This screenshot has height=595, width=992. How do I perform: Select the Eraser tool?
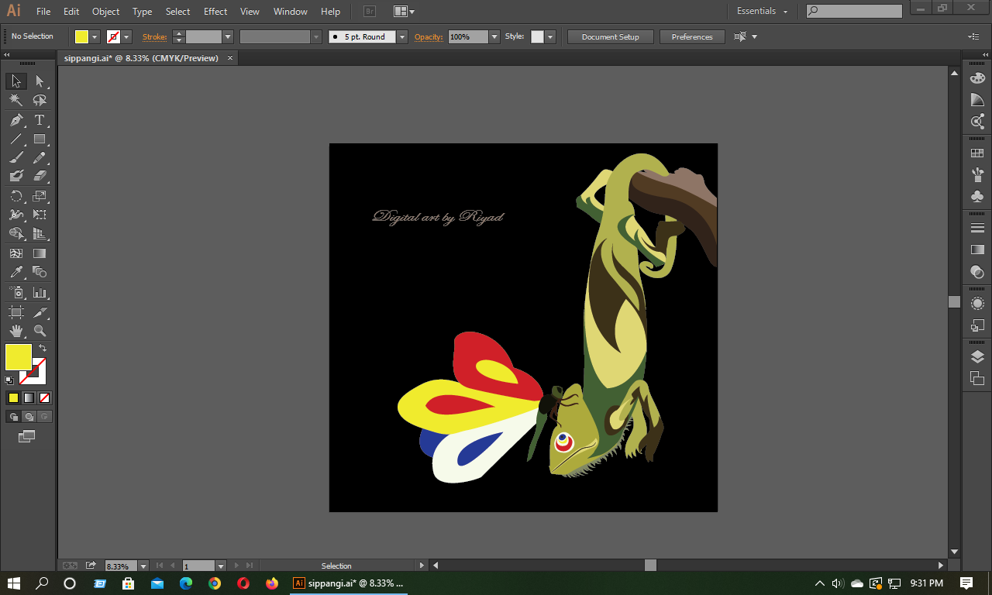40,176
